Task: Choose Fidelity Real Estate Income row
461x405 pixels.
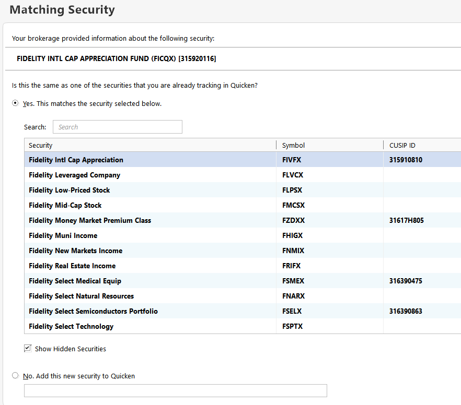Action: [72, 266]
